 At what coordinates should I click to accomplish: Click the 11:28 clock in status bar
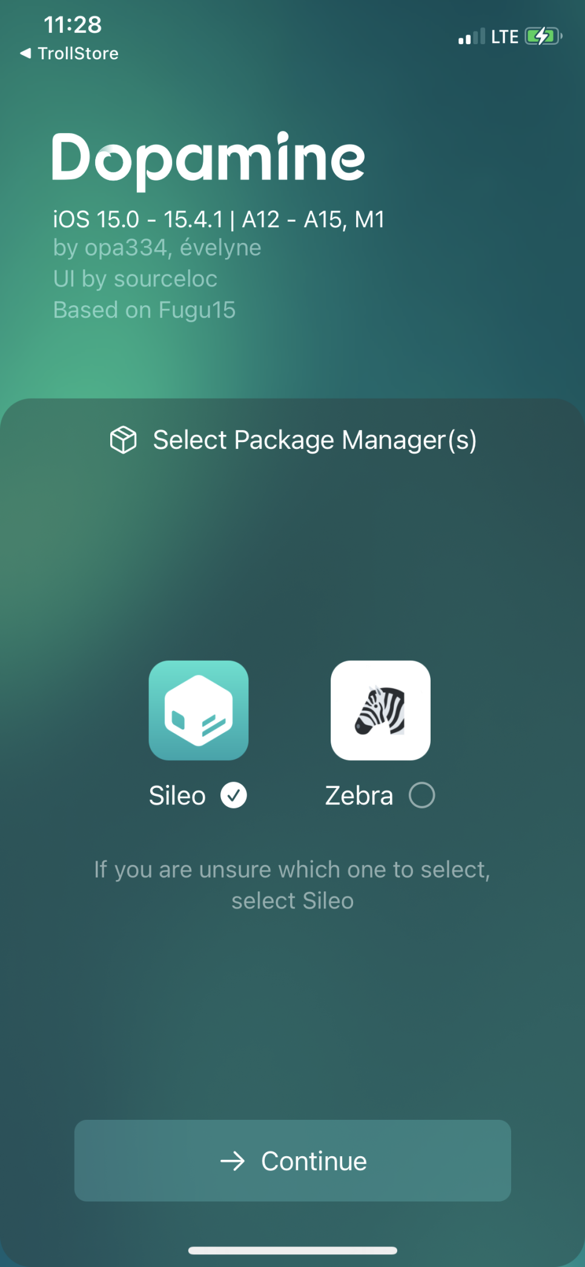73,25
